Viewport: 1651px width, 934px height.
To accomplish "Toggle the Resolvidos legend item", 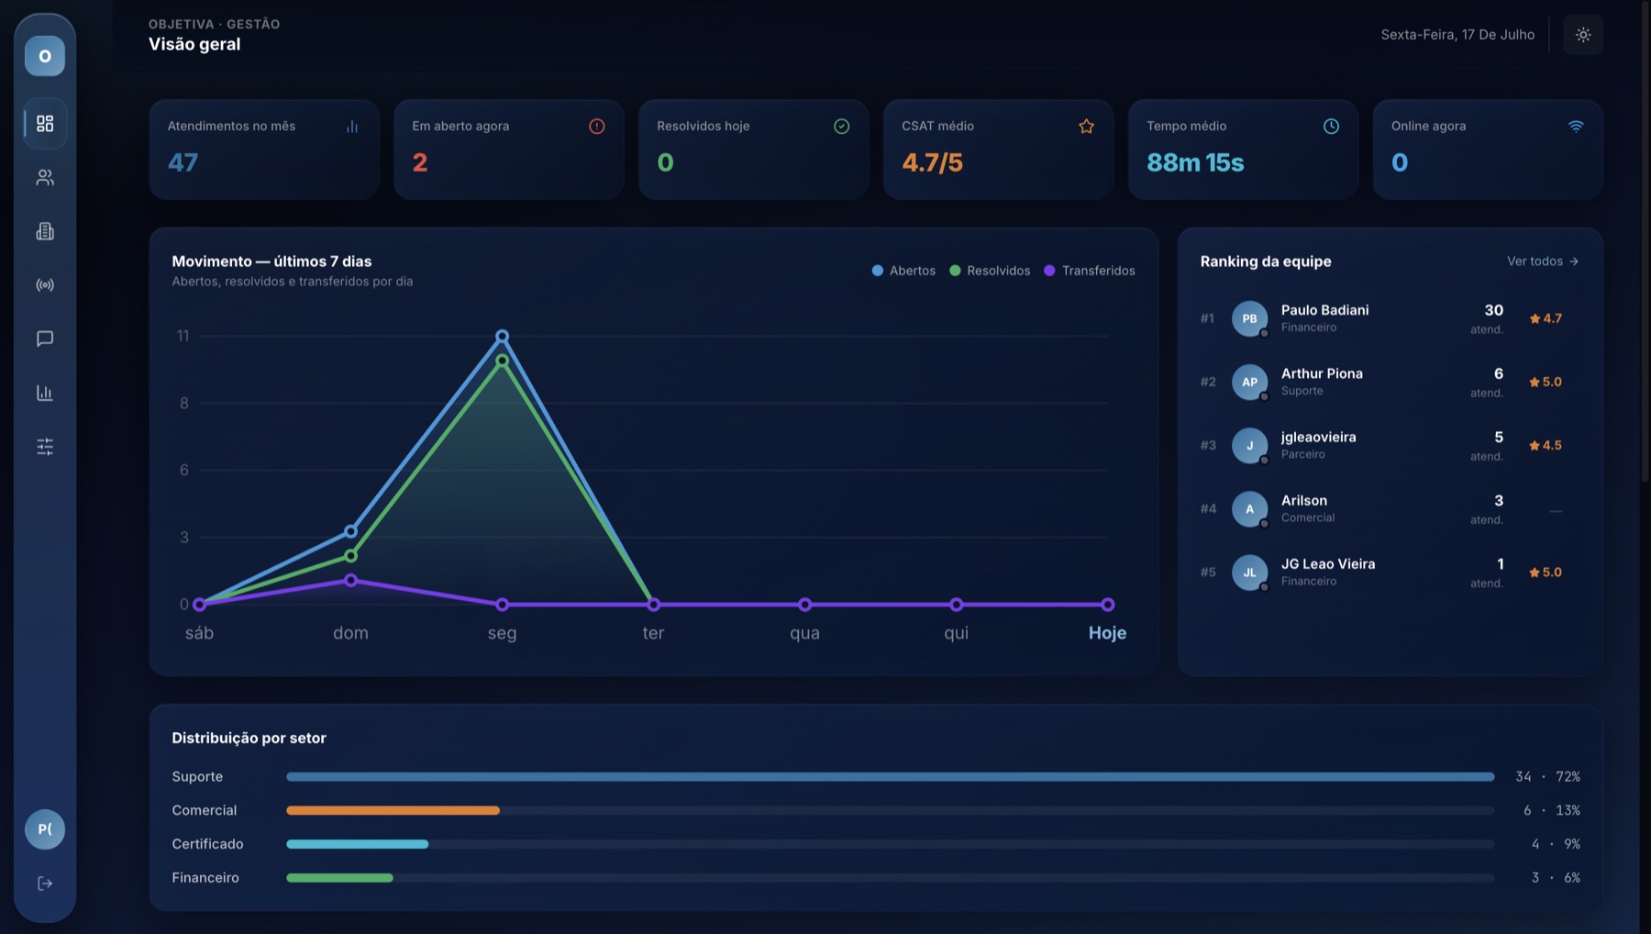I will [x=990, y=271].
